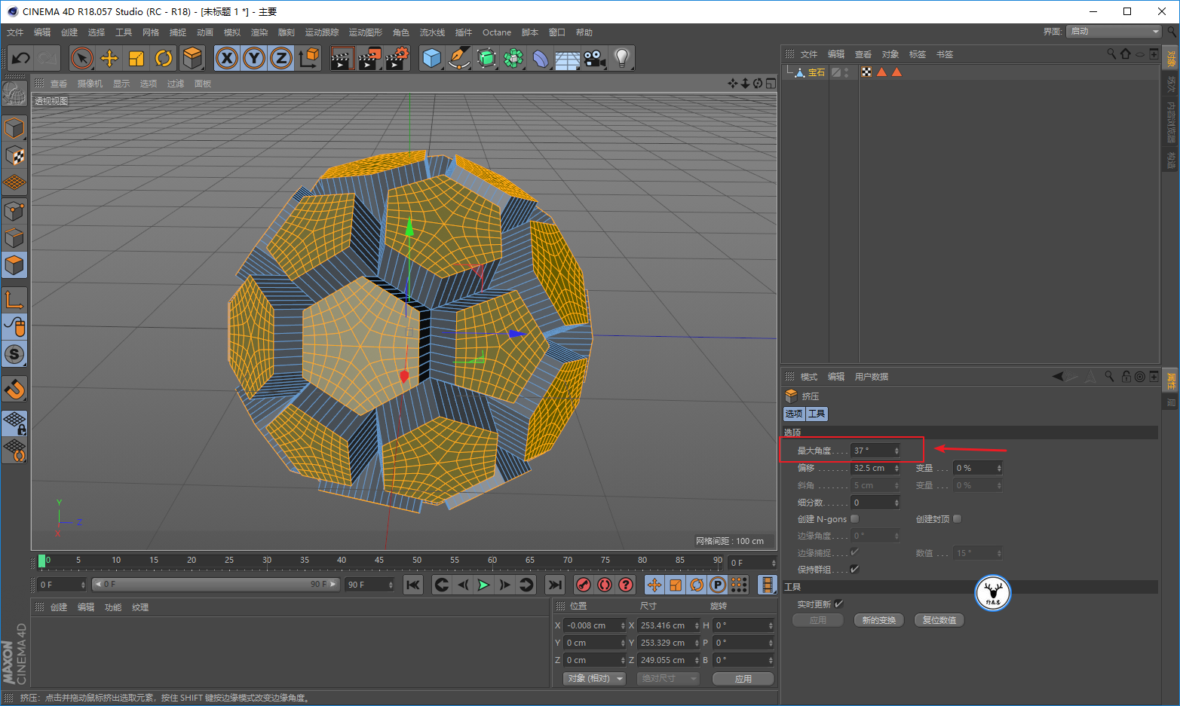Click the 应用 button in coordinates panel
The height and width of the screenshot is (706, 1180).
[743, 678]
